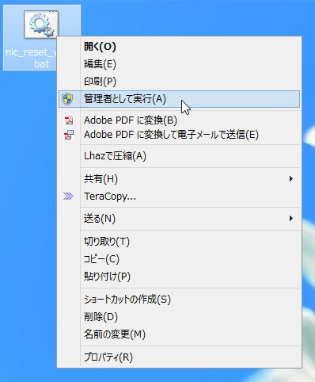Select the nic_reset bat file icon
315x382 pixels.
coord(41,25)
